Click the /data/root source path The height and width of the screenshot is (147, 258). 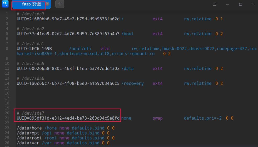pos(29,138)
